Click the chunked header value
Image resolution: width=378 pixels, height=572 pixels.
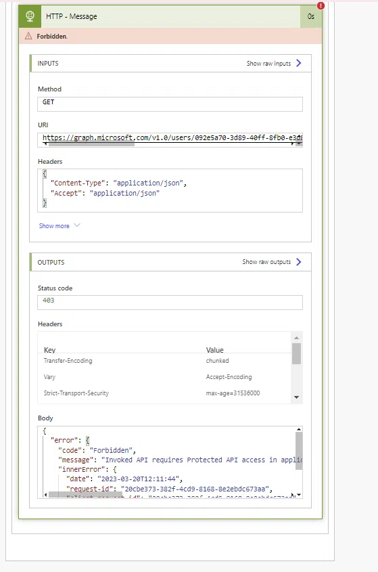coord(217,361)
